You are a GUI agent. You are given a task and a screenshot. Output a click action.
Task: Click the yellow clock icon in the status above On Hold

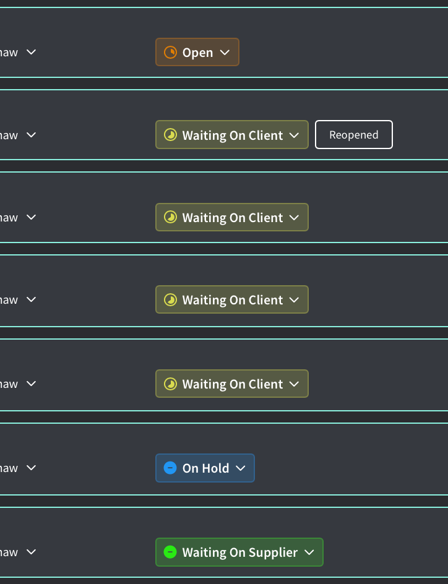coord(170,384)
